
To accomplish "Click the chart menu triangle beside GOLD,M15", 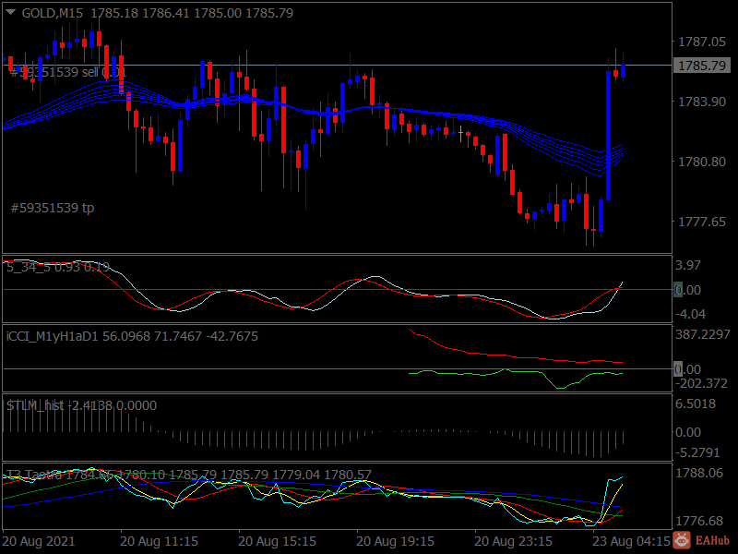I will pyautogui.click(x=11, y=13).
